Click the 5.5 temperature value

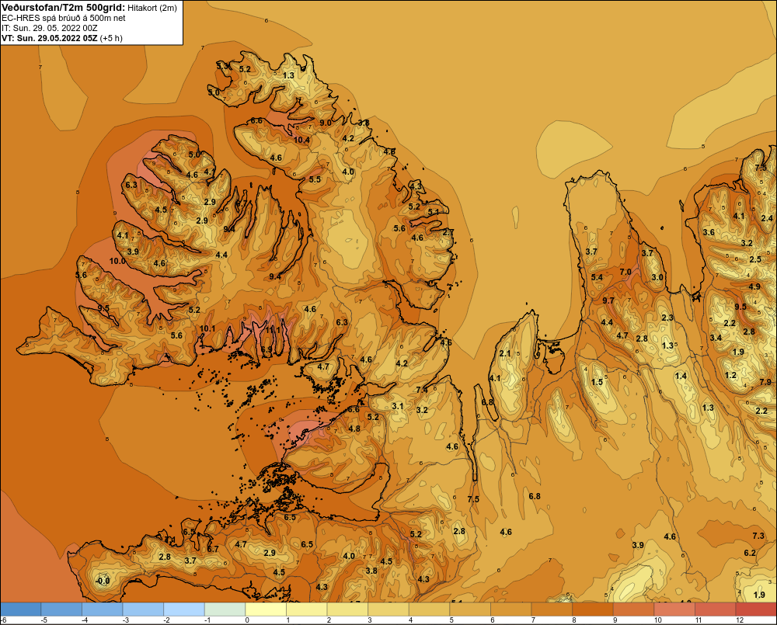pos(315,179)
